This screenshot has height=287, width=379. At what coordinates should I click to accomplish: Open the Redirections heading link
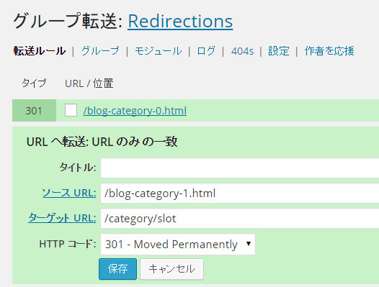[180, 22]
